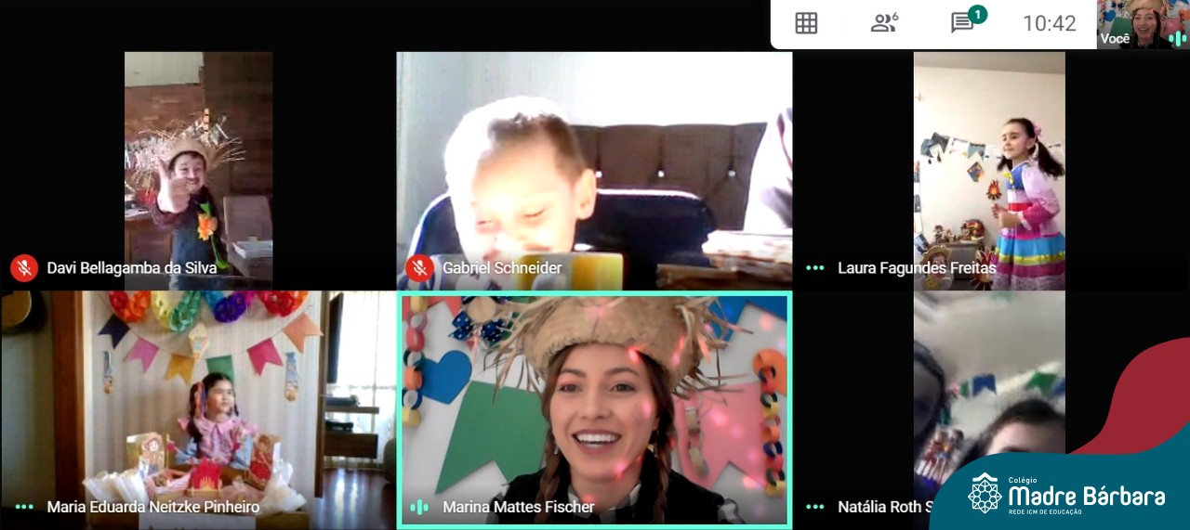Viewport: 1190px width, 530px height.
Task: Open Natália Roth's three-dot indicator
Action: pos(815,507)
